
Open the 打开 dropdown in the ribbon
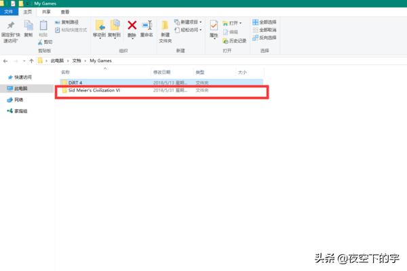point(232,23)
